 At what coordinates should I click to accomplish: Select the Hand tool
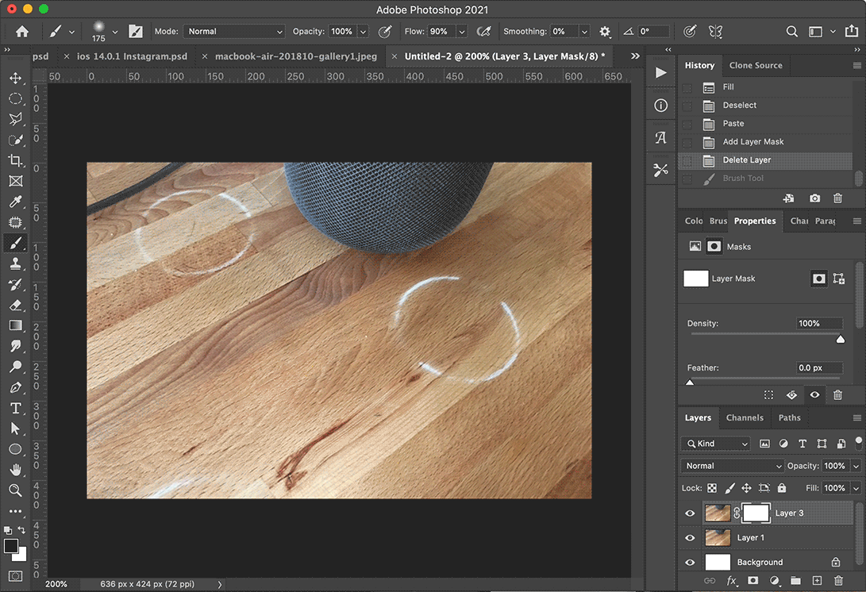coord(15,470)
